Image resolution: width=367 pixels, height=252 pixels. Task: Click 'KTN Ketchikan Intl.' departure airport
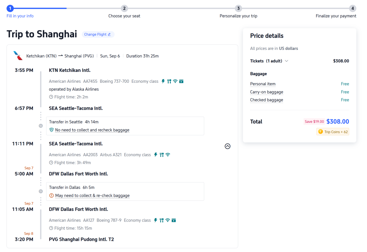[70, 70]
